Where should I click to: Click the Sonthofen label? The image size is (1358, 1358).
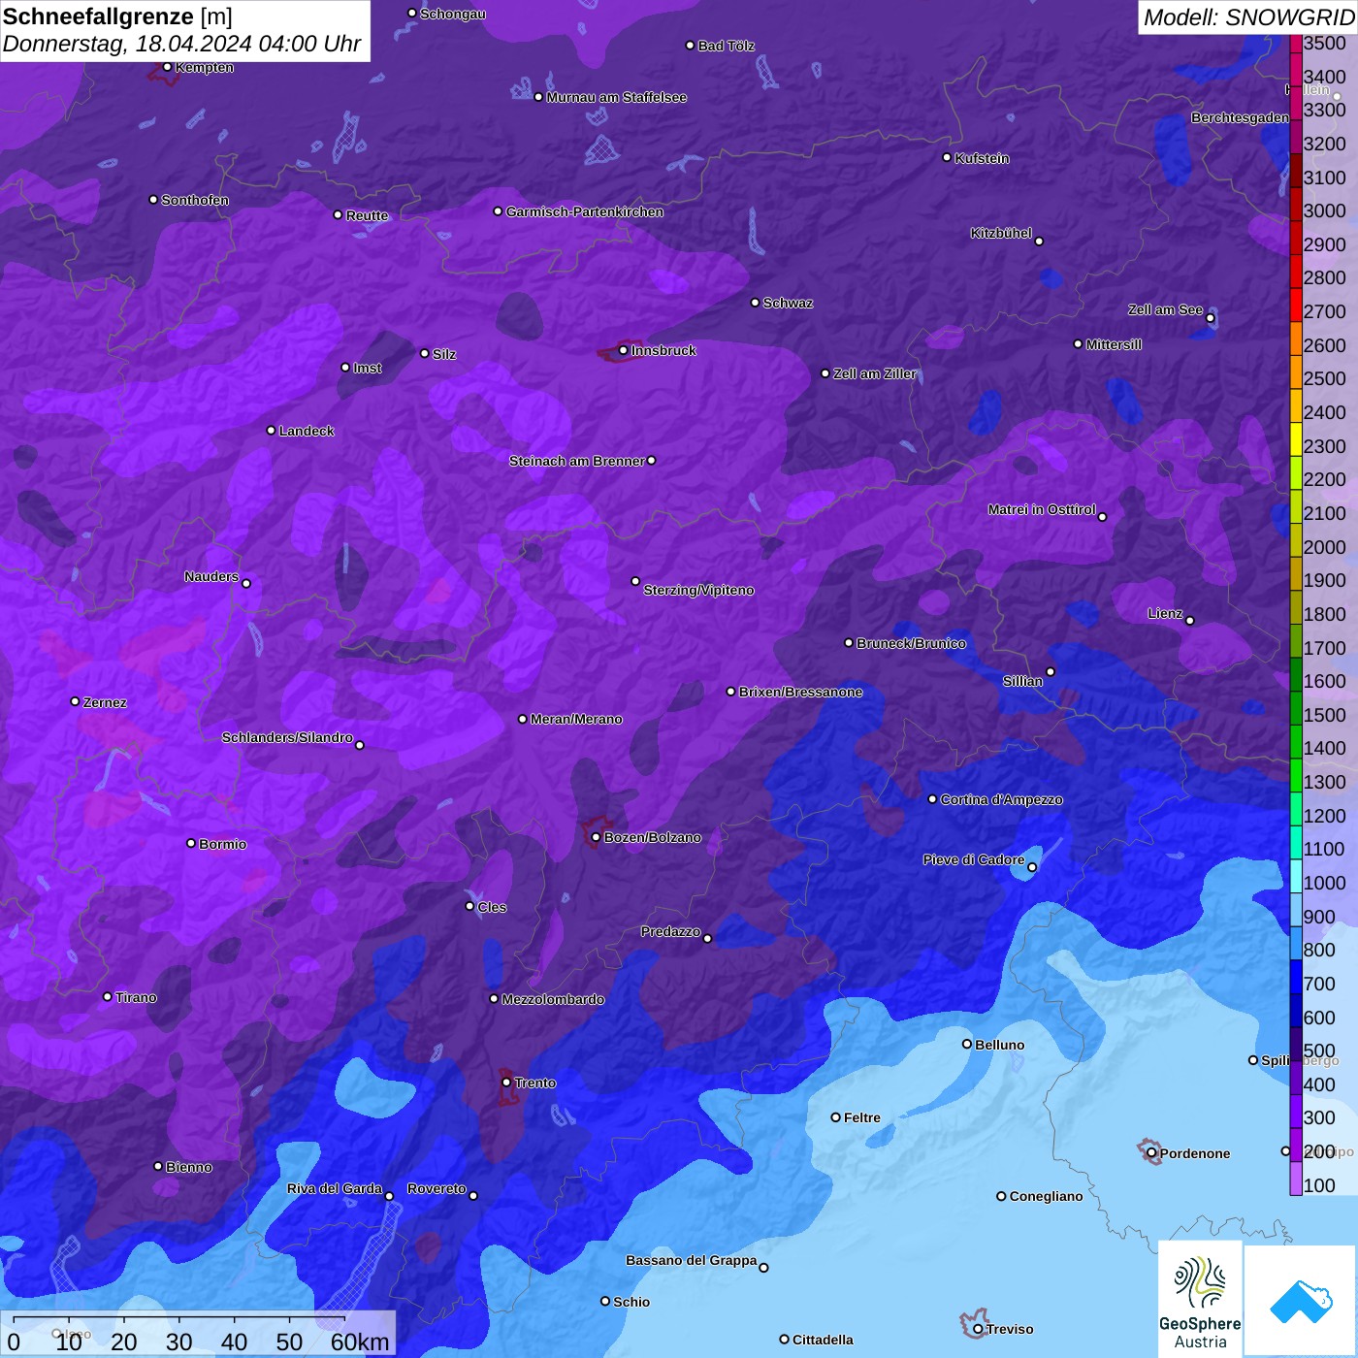coord(195,200)
